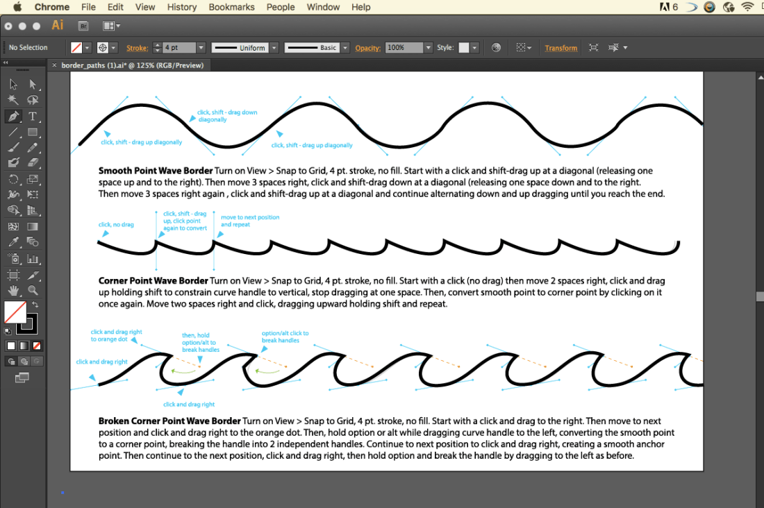Viewport: 764px width, 508px height.
Task: Open the Transform panel link
Action: click(x=560, y=48)
